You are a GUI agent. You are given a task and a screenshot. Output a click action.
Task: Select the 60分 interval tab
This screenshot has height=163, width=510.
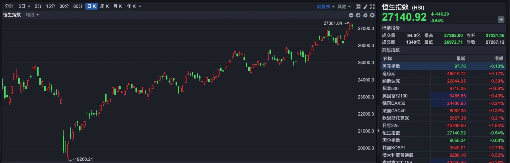pyautogui.click(x=78, y=6)
